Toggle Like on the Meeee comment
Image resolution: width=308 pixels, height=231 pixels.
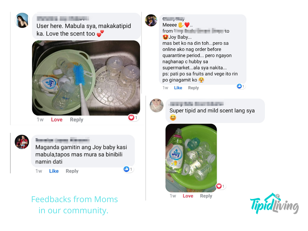178,88
